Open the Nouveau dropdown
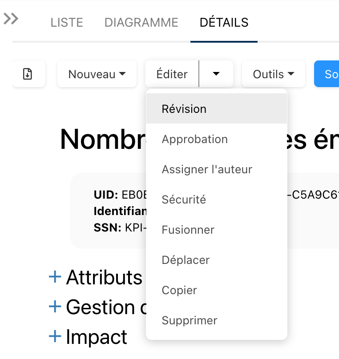339x359 pixels. (97, 74)
